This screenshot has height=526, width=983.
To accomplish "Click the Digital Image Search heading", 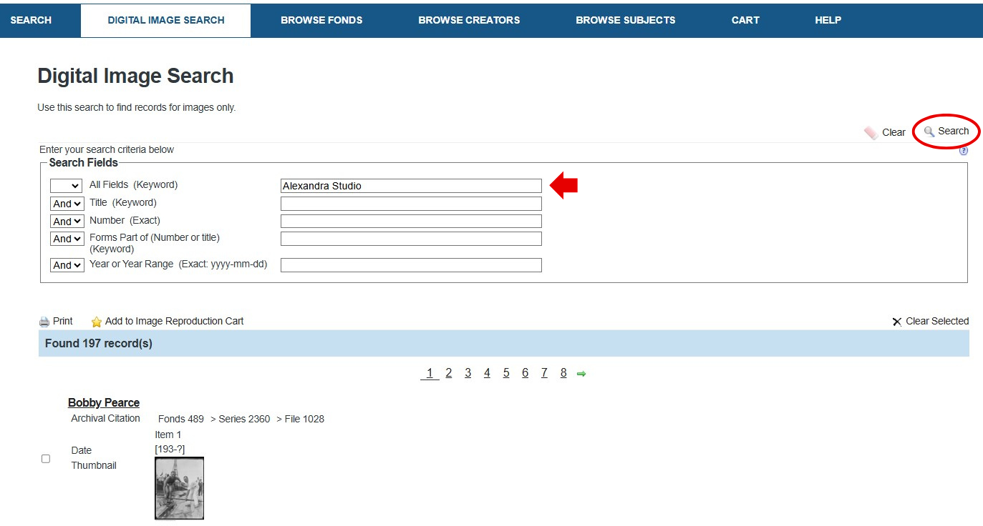I will click(135, 76).
